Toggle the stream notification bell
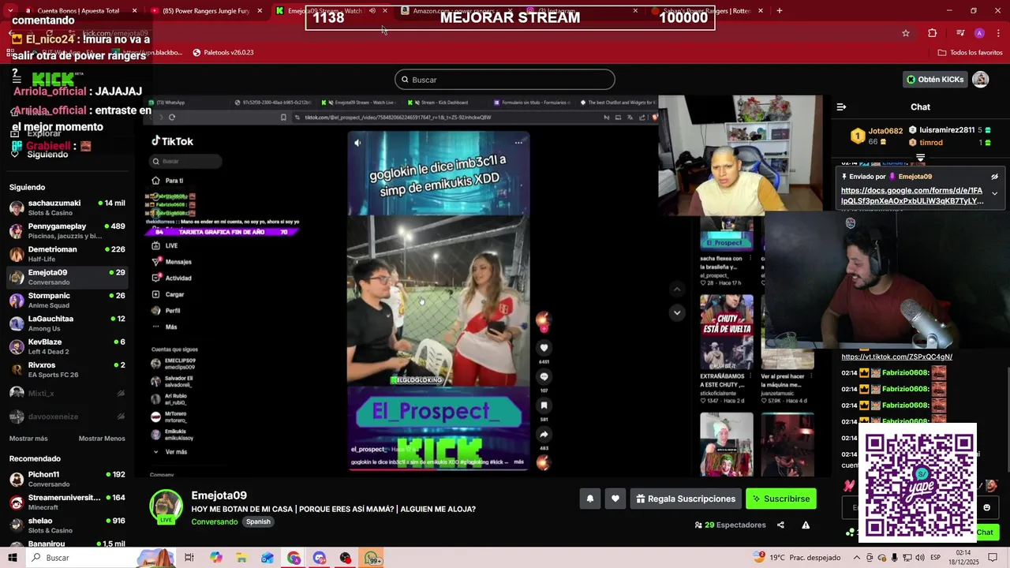The image size is (1010, 568). pyautogui.click(x=589, y=499)
